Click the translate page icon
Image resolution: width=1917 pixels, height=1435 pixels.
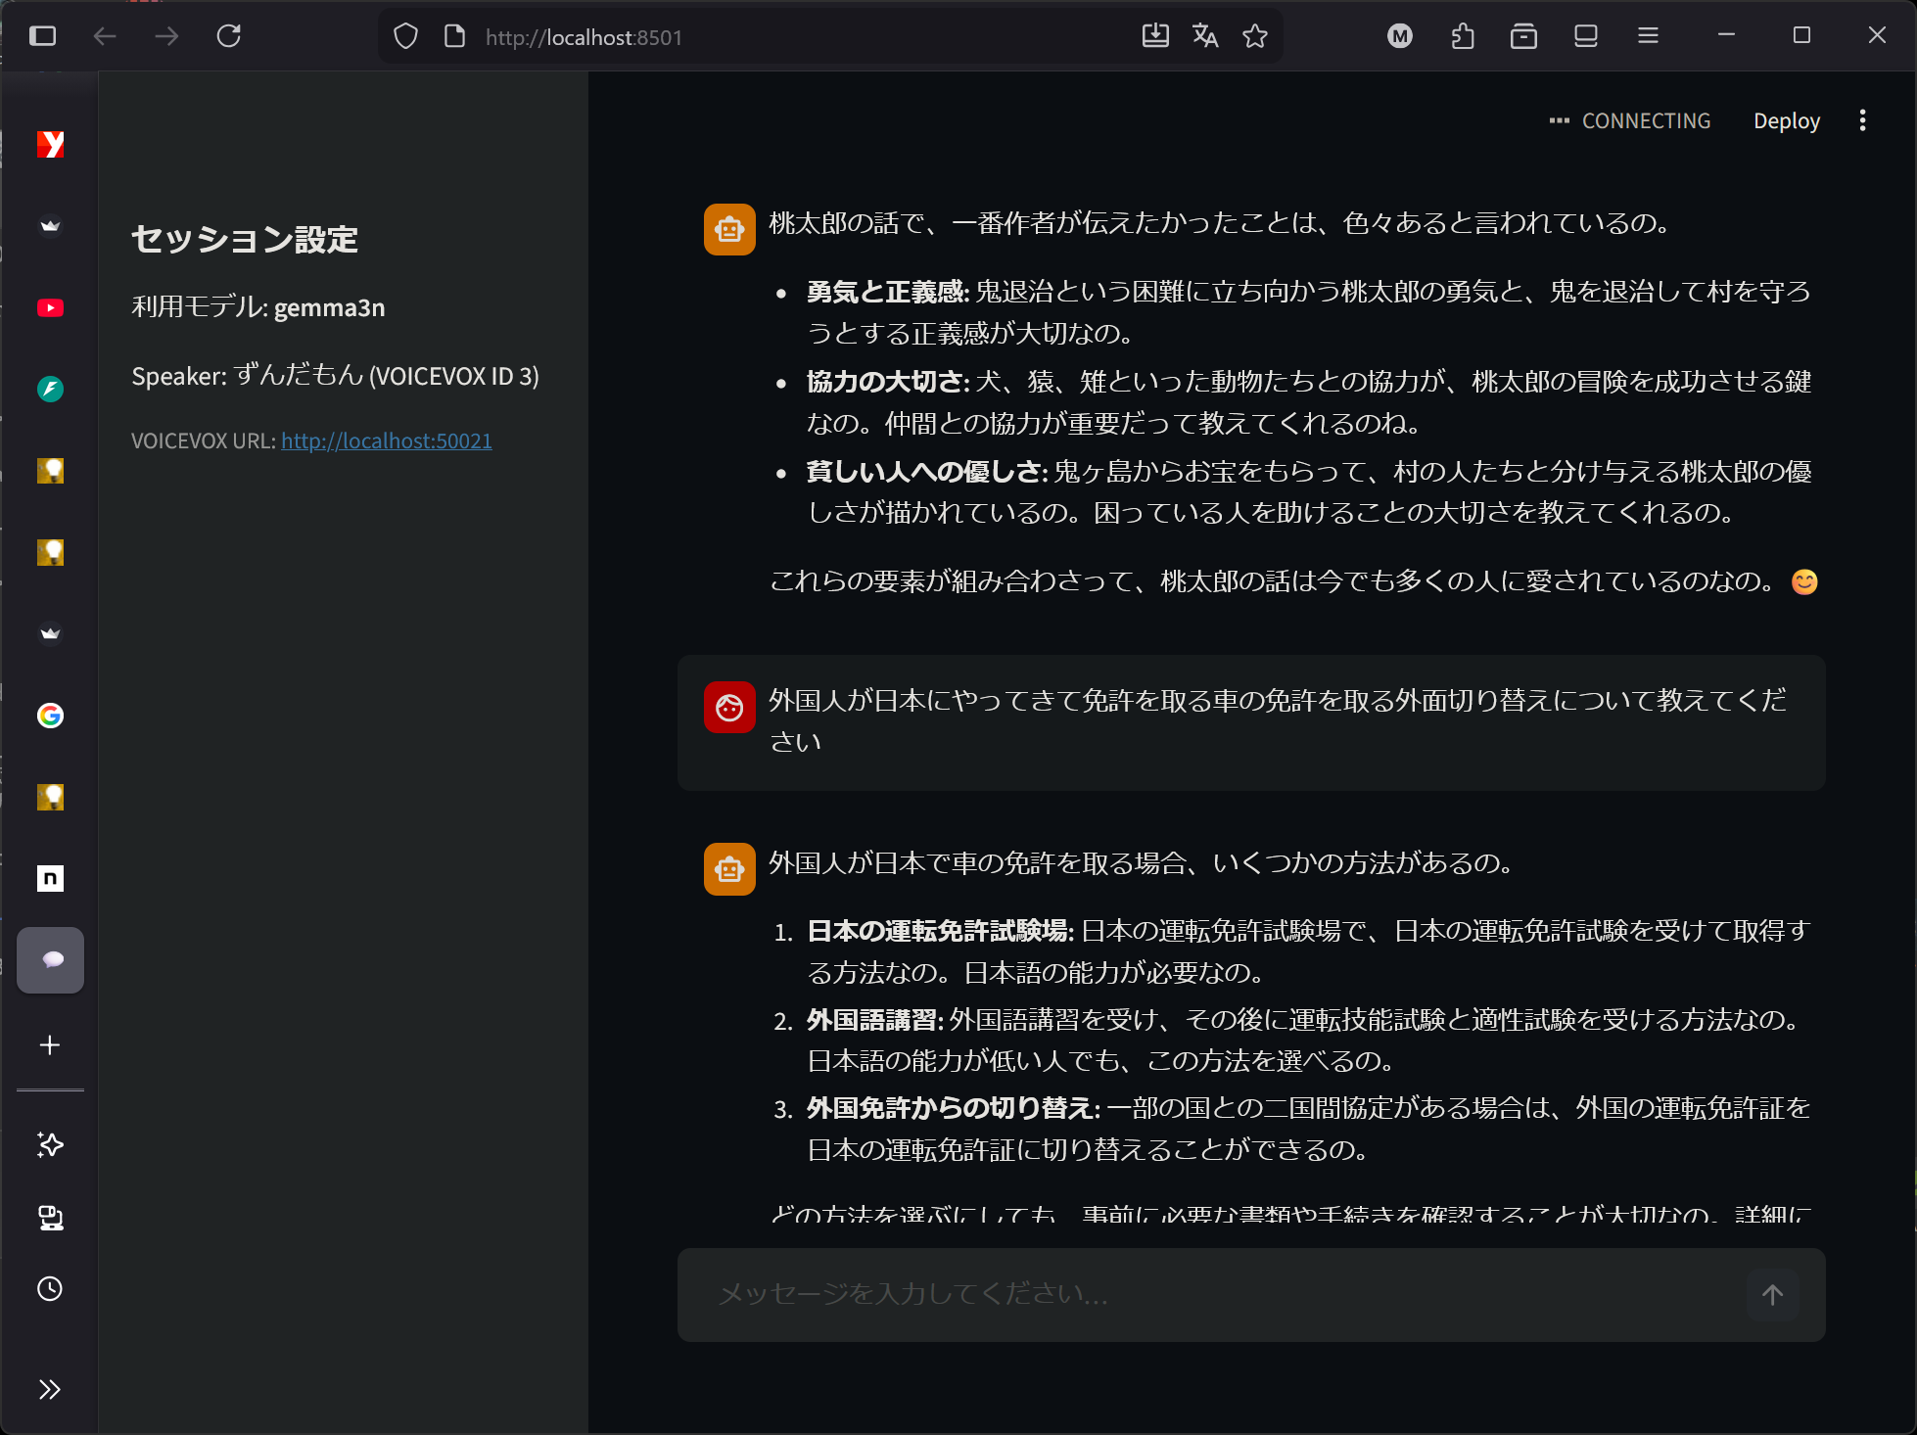click(1205, 36)
